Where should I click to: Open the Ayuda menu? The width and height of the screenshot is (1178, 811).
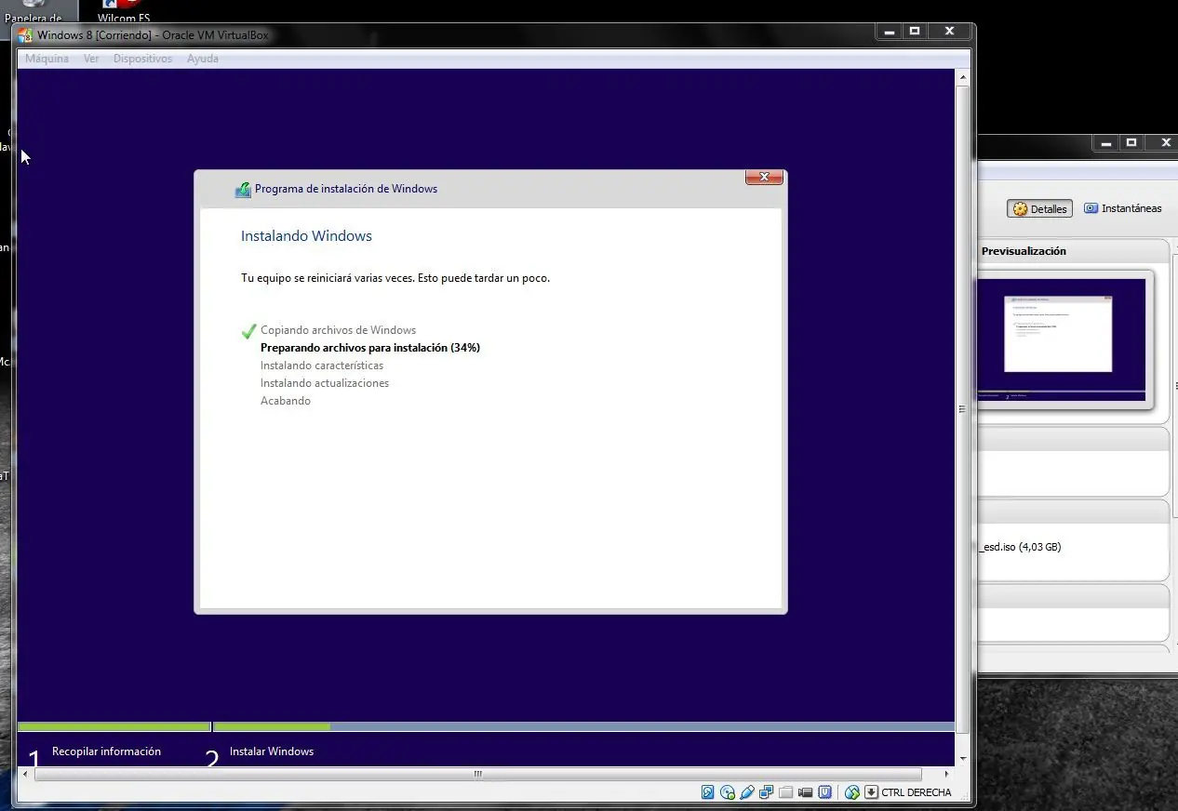click(203, 59)
